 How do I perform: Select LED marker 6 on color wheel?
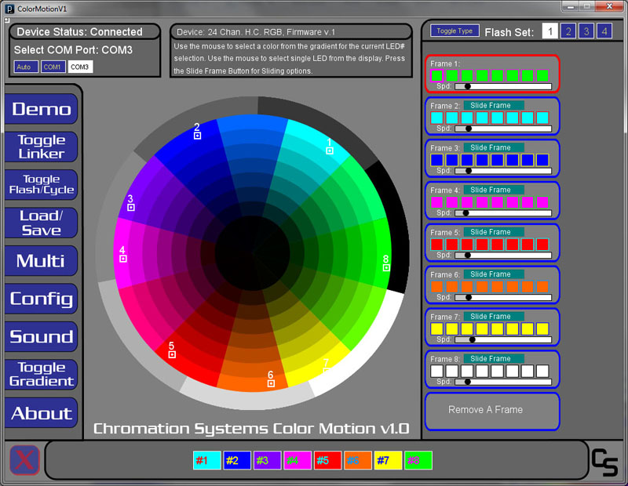coord(271,383)
